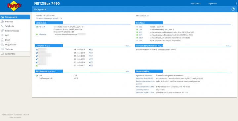Click green call icon of 07. Julio 23:37 call
Image resolution: width=238 pixels, height=121 pixels.
[x=37, y=66]
